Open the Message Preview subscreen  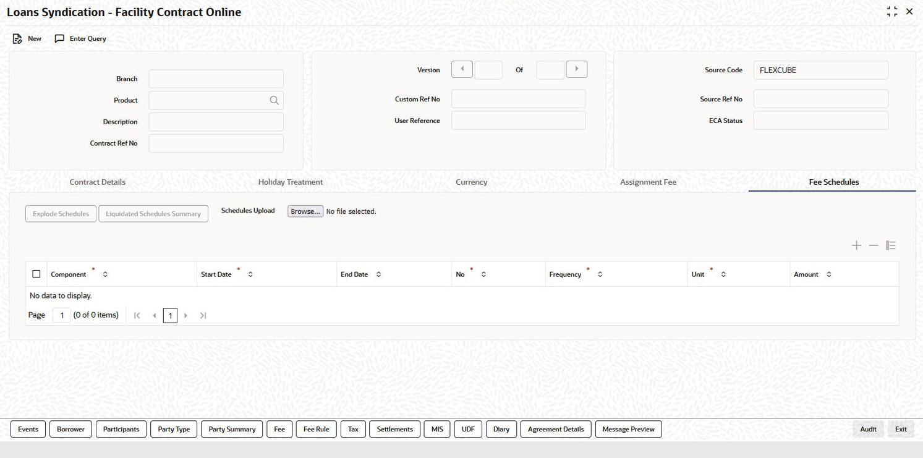628,429
